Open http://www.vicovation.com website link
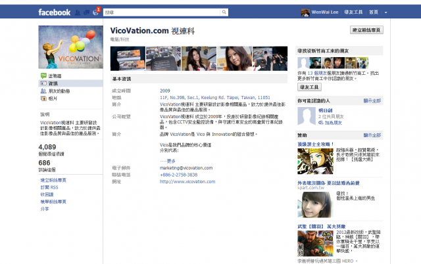This screenshot has width=421, height=264. (x=187, y=182)
